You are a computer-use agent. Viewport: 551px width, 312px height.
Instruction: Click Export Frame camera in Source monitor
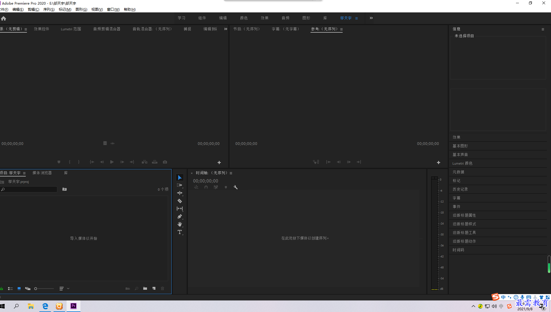tap(165, 162)
